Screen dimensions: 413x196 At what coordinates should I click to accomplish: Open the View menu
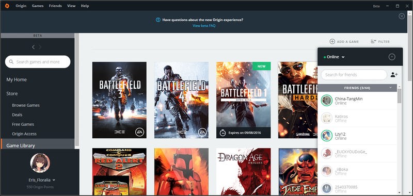tap(71, 6)
